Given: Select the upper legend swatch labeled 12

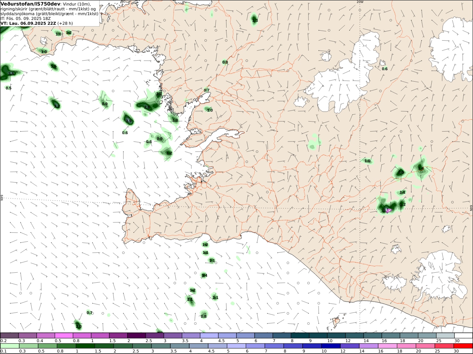Looking at the screenshot, I should click(355, 336).
